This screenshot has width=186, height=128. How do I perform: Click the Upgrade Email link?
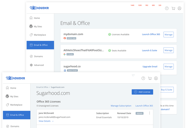[x=150, y=67]
